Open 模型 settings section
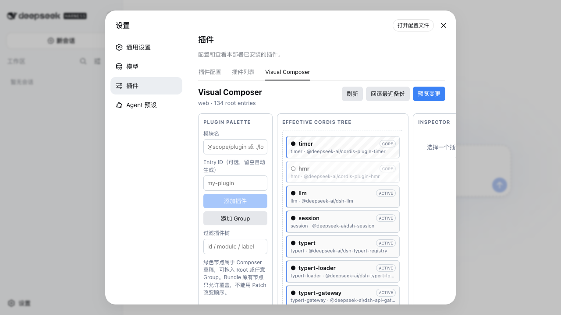The width and height of the screenshot is (561, 315). tap(146, 66)
